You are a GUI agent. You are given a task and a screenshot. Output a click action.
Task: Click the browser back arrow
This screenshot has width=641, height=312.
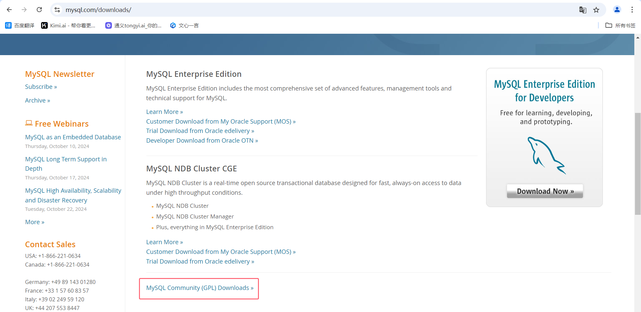click(9, 10)
